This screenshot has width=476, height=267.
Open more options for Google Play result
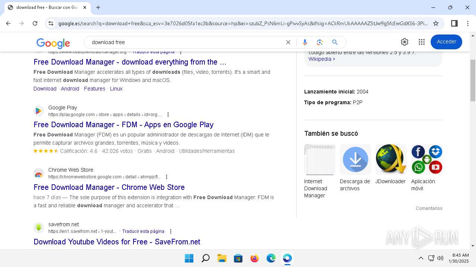click(x=168, y=115)
